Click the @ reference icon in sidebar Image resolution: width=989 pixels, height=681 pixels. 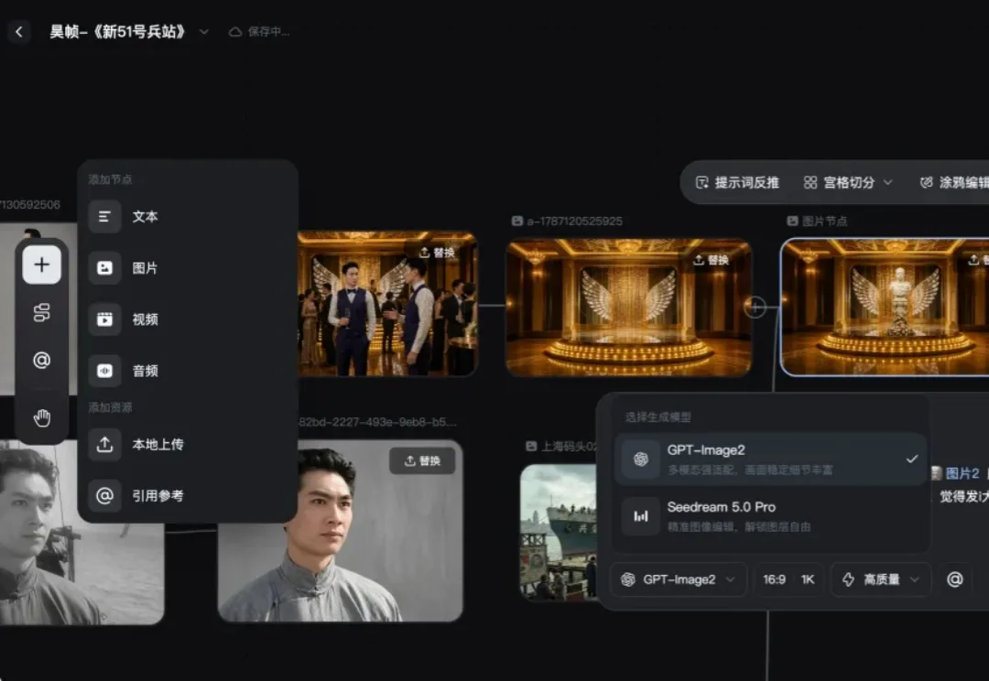[x=41, y=360]
